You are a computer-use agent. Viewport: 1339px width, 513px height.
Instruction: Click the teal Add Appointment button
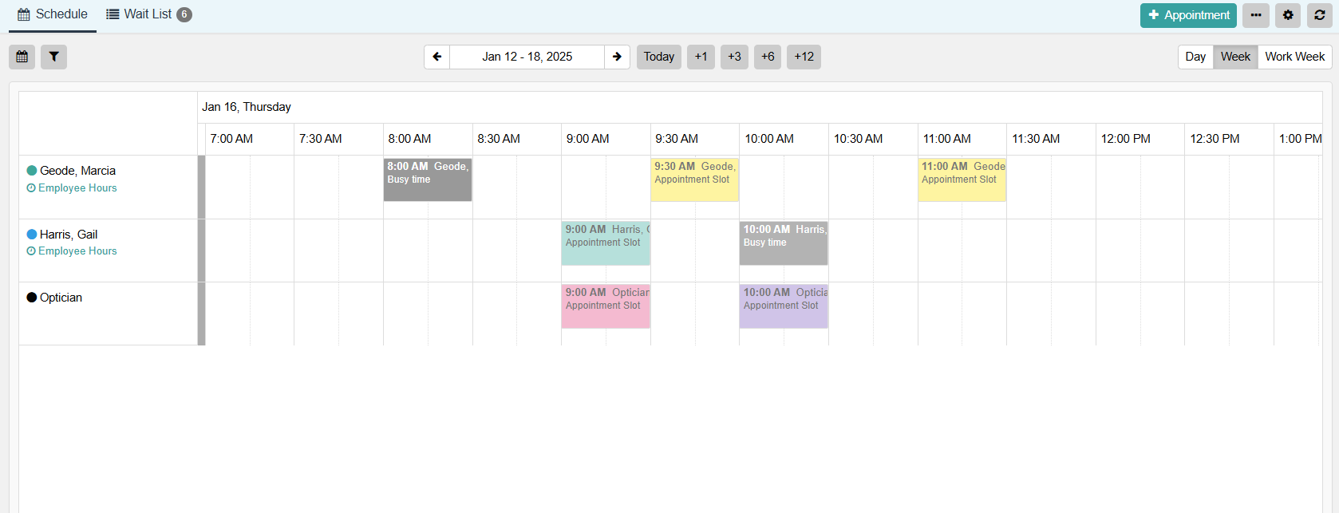[1188, 15]
